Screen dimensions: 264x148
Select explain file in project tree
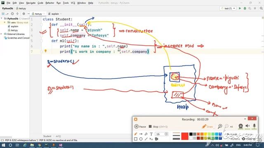tap(14, 26)
